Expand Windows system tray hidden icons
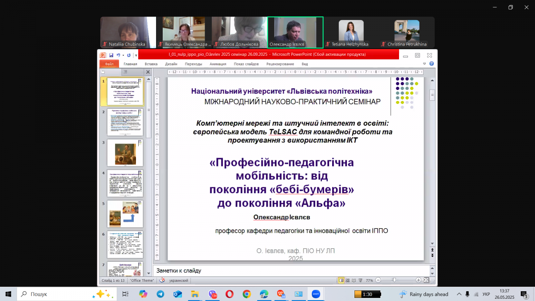Image resolution: width=535 pixels, height=301 pixels. [x=459, y=294]
